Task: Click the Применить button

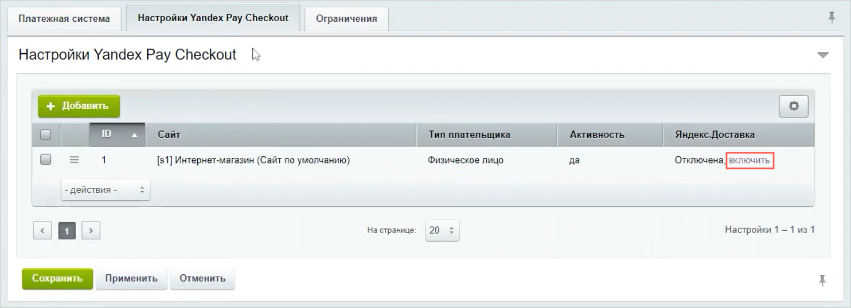Action: [131, 279]
